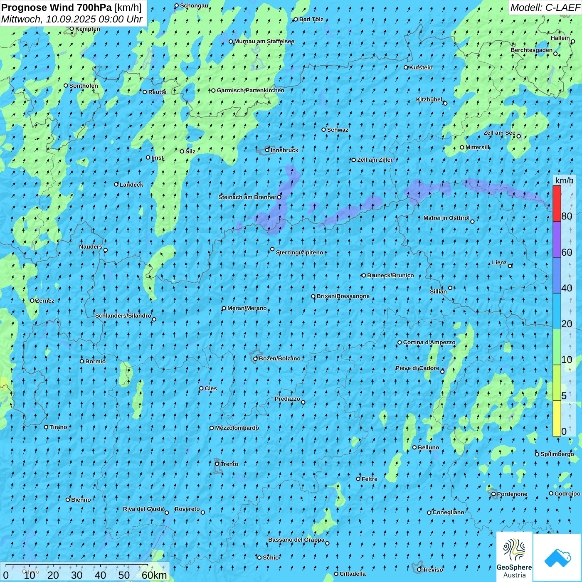Click the 'Berchtesgaden' label
Viewport: 582px width, 582px height.
point(532,50)
